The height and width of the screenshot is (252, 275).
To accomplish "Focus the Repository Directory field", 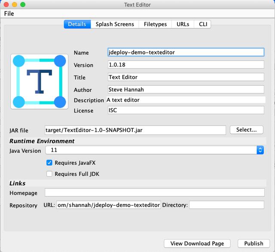I will 226,205.
